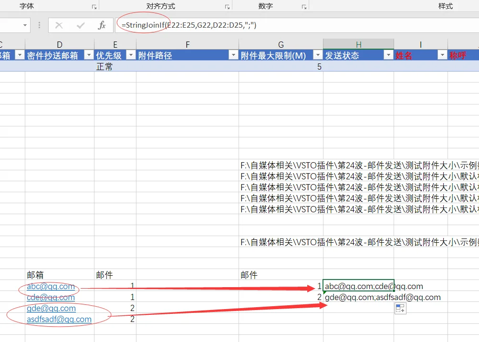
Task: Select the 邮箱 label cell
Action: click(x=60, y=275)
